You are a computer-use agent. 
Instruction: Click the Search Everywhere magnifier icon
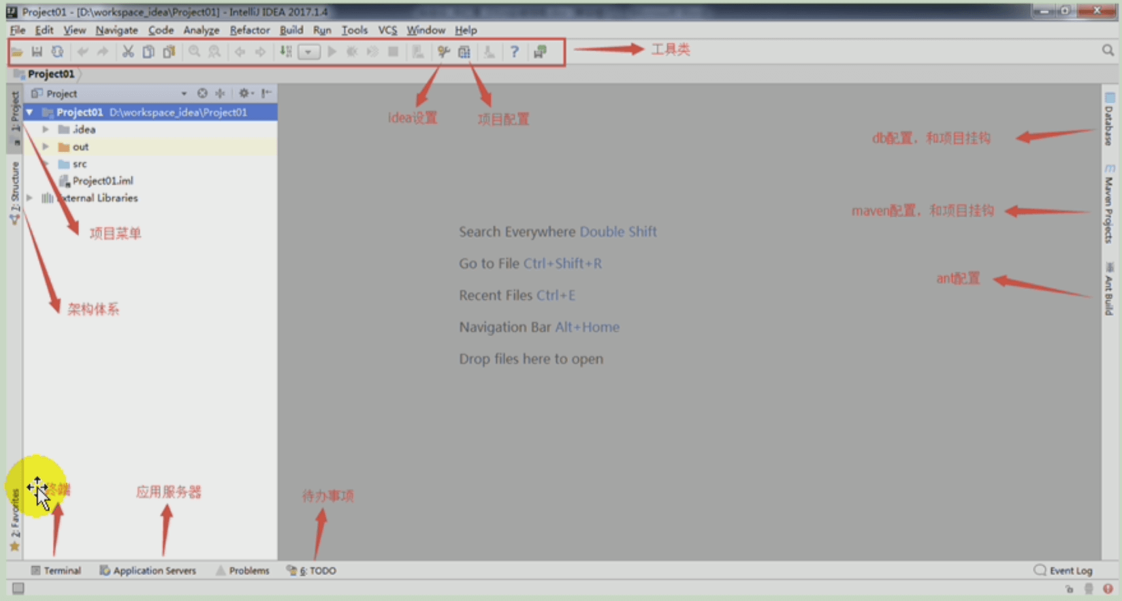[1108, 50]
